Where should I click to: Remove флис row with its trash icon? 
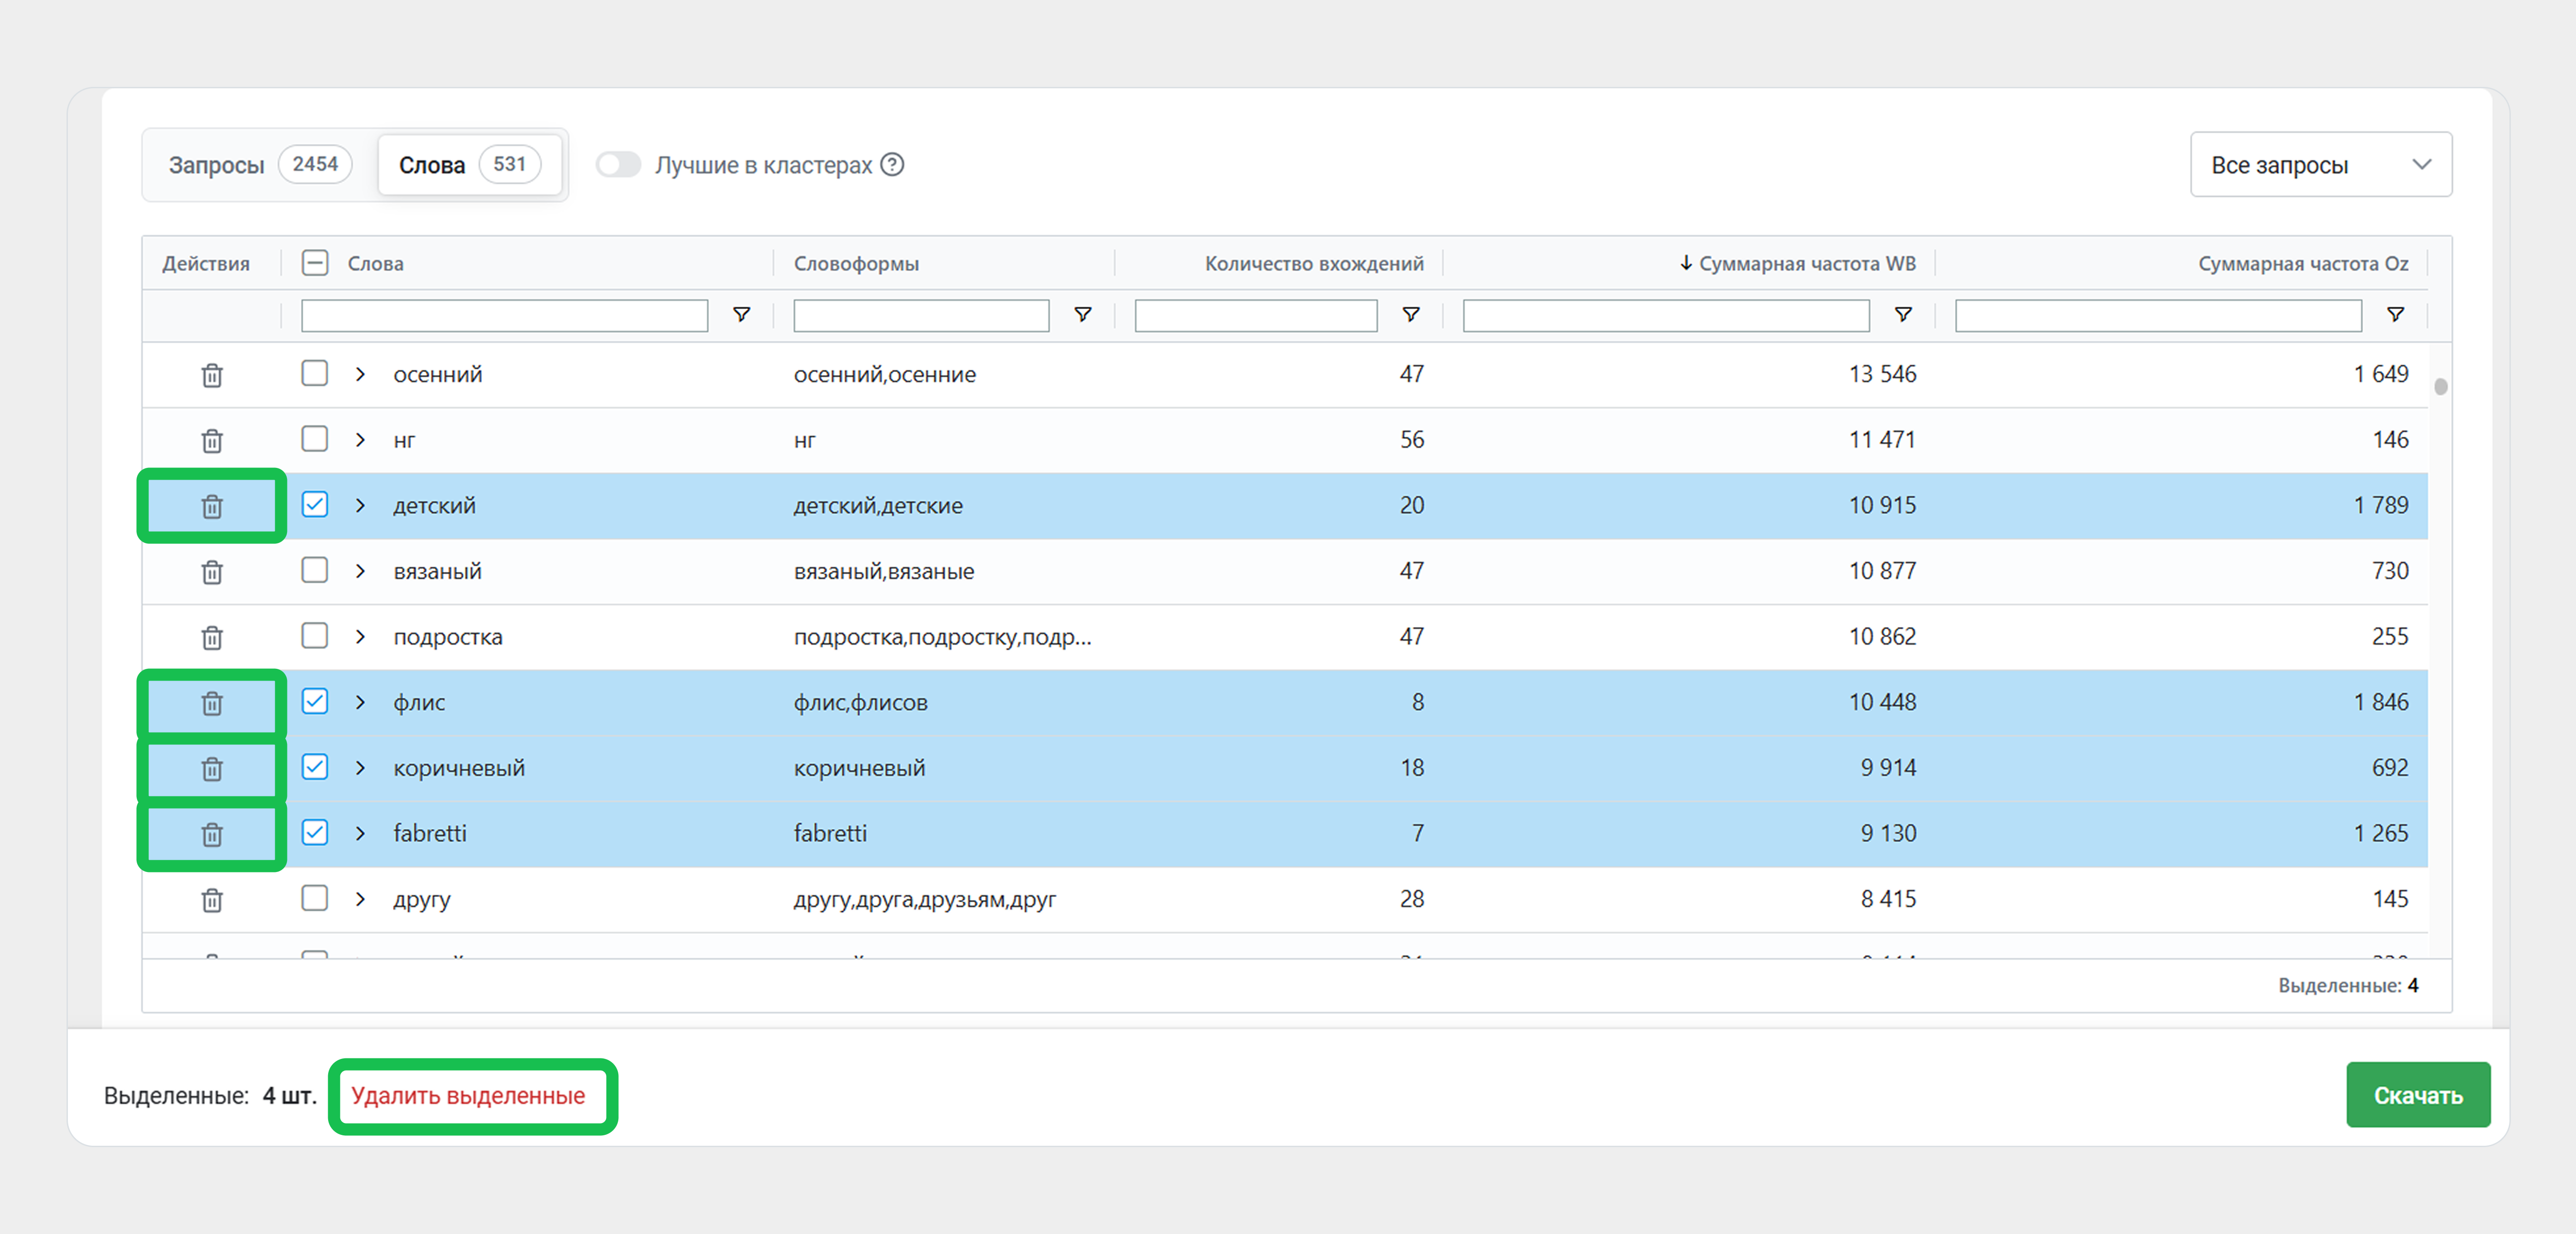tap(212, 704)
